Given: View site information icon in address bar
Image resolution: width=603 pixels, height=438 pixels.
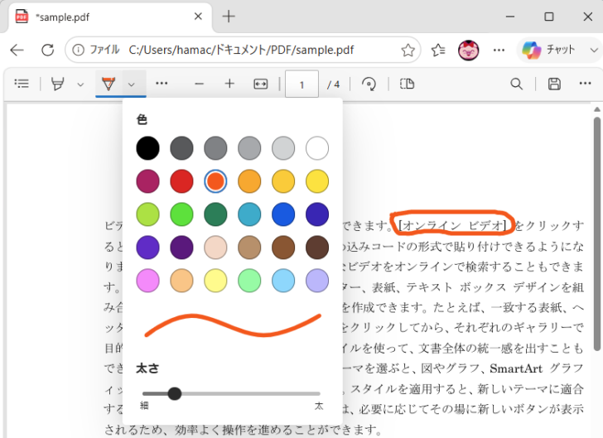Looking at the screenshot, I should coord(78,50).
